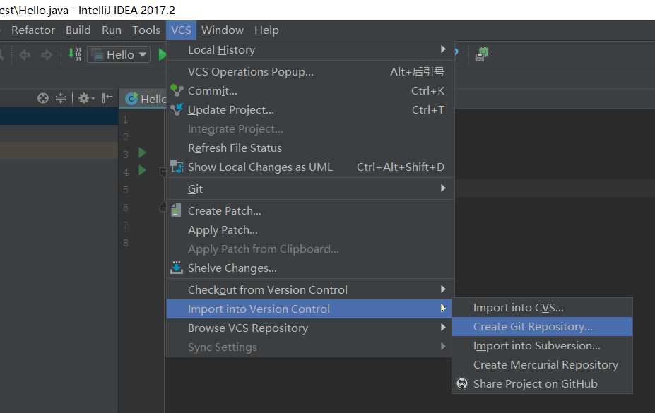Choose Share Project on GitHub
655x413 pixels.
[x=535, y=383]
